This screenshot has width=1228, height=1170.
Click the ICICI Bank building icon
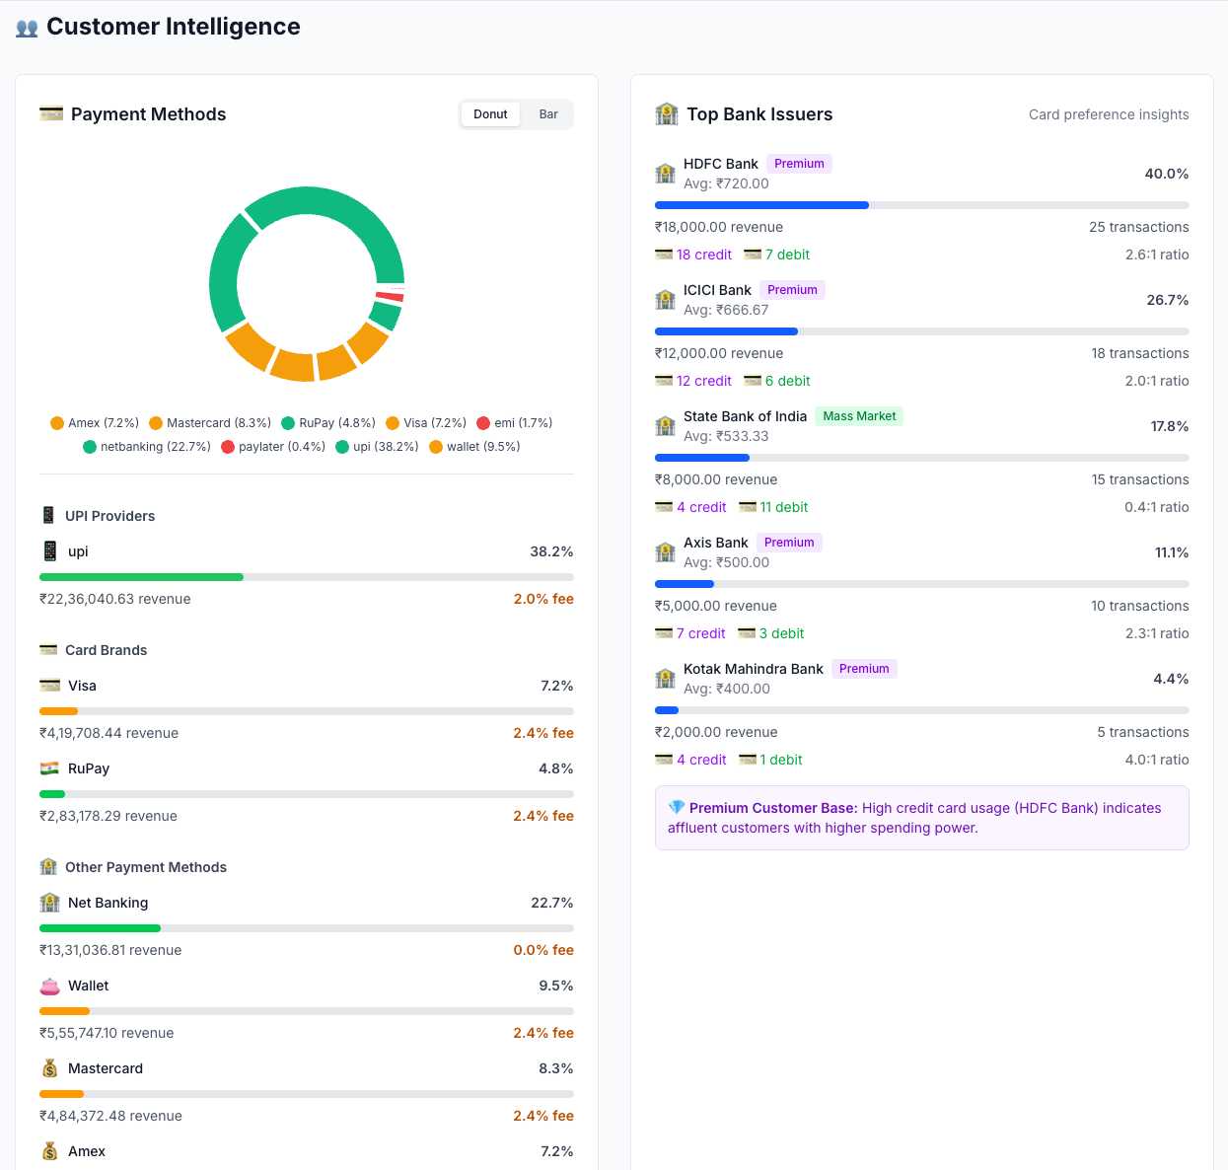click(x=666, y=300)
